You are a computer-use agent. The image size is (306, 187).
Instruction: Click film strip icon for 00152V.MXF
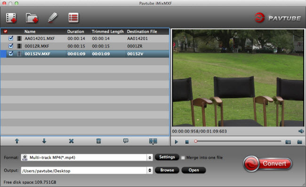pyautogui.click(x=19, y=54)
